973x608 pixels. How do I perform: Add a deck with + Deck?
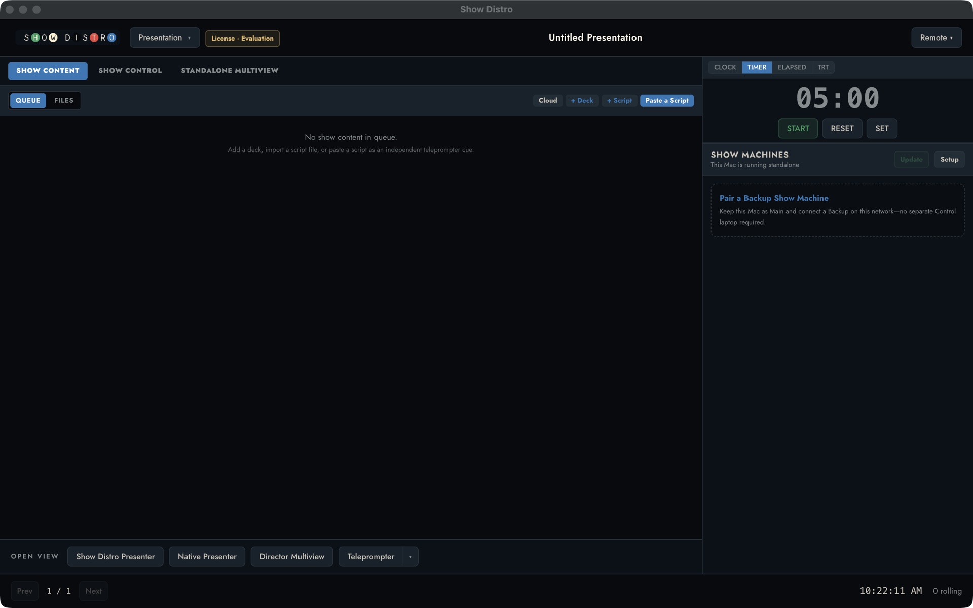(x=582, y=100)
